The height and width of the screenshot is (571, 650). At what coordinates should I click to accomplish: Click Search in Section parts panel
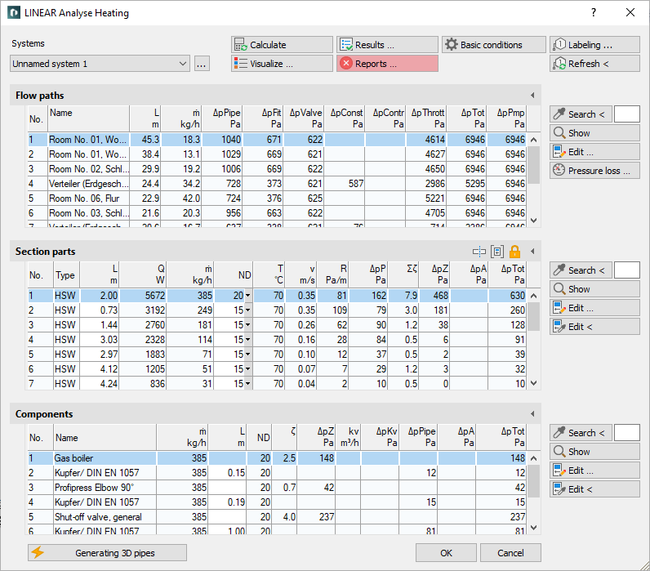(581, 270)
